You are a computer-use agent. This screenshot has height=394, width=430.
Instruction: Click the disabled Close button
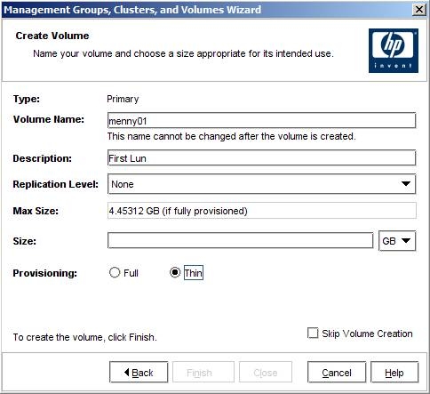266,372
